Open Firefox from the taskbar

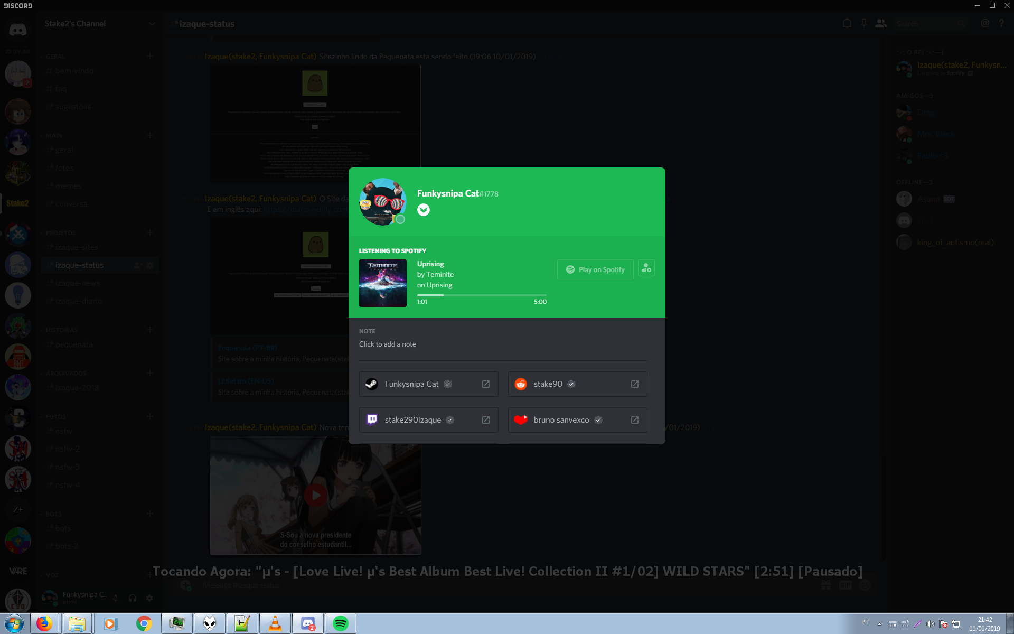click(x=45, y=623)
